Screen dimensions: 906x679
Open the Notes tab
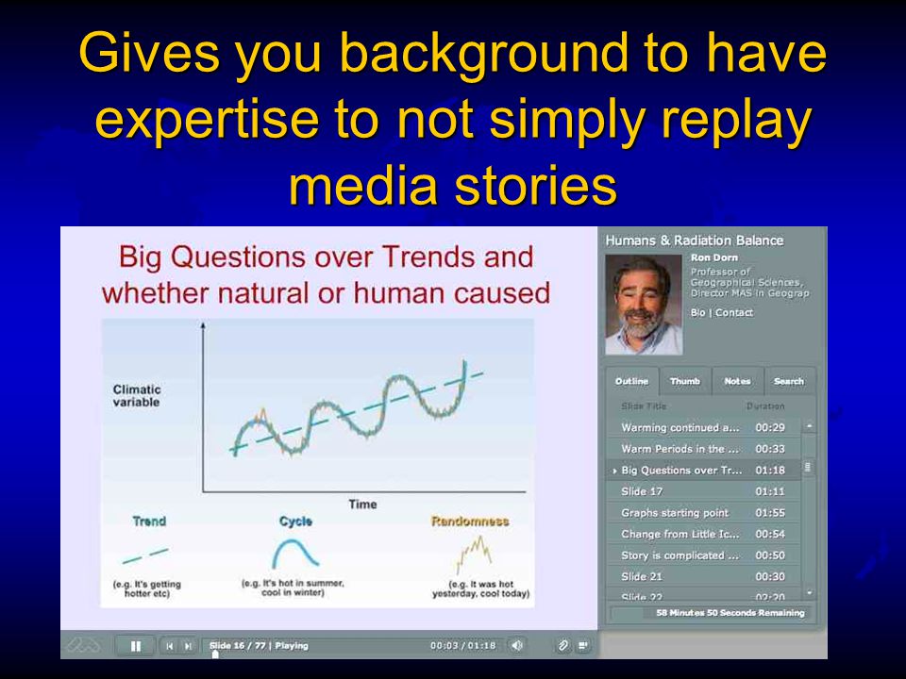click(737, 381)
